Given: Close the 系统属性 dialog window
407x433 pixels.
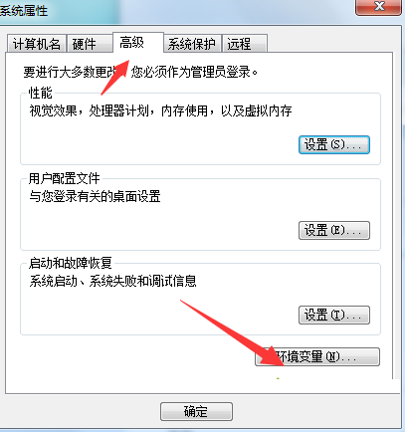Looking at the screenshot, I should pos(378,7).
